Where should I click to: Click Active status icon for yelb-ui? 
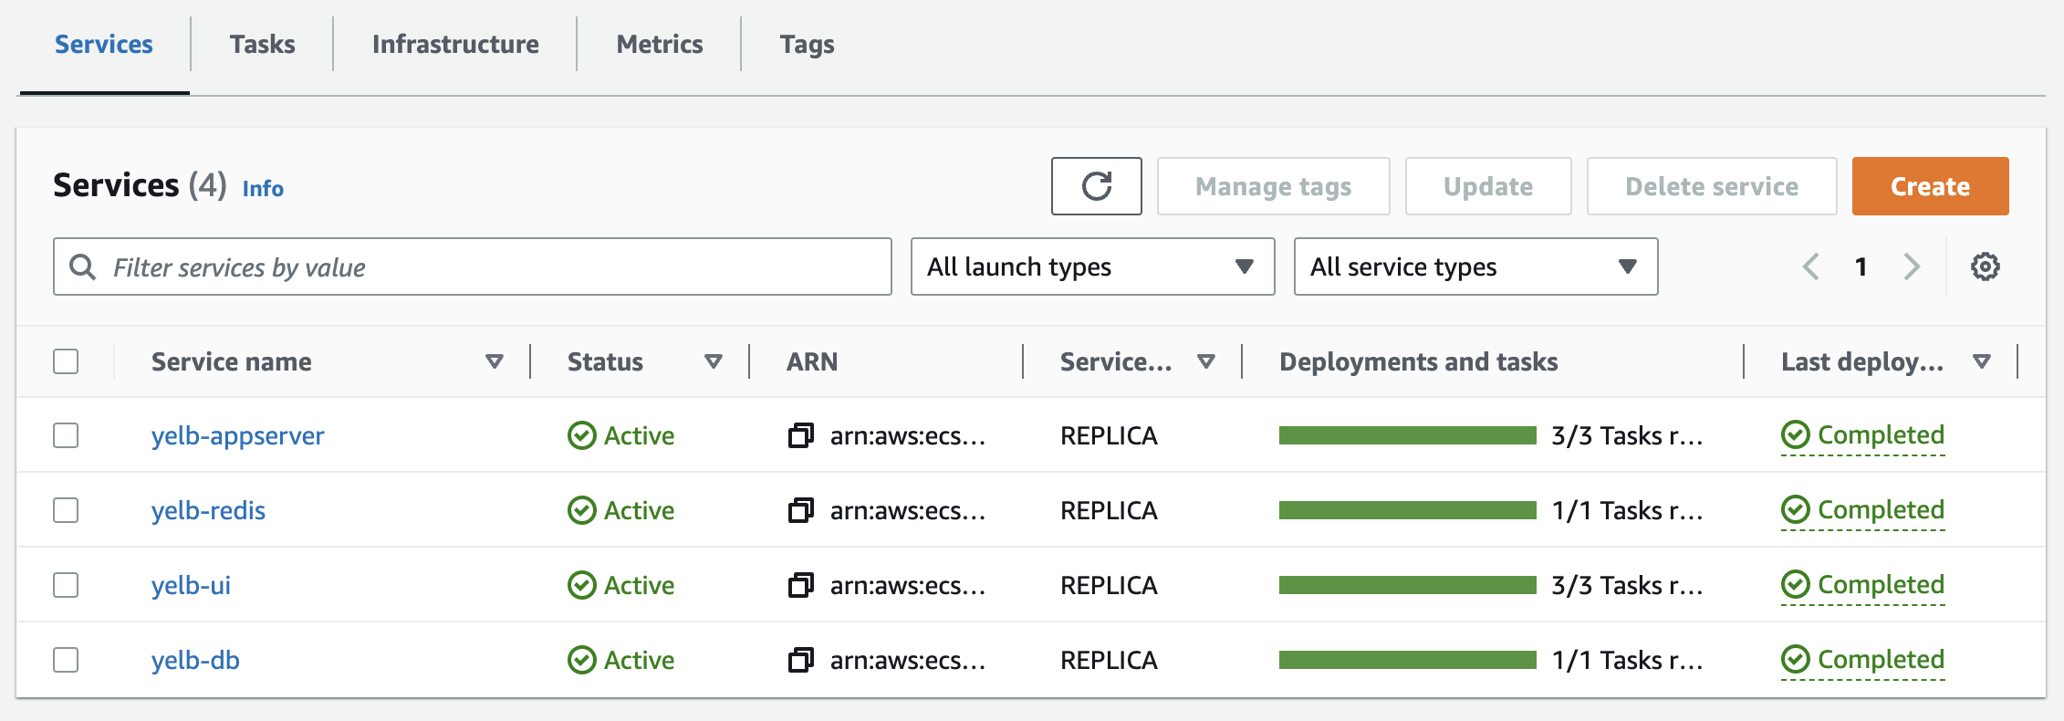coord(581,585)
